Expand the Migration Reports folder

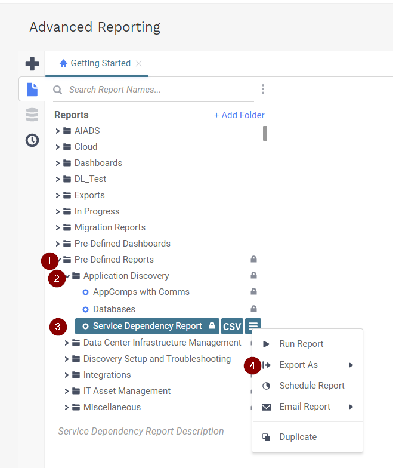click(58, 227)
